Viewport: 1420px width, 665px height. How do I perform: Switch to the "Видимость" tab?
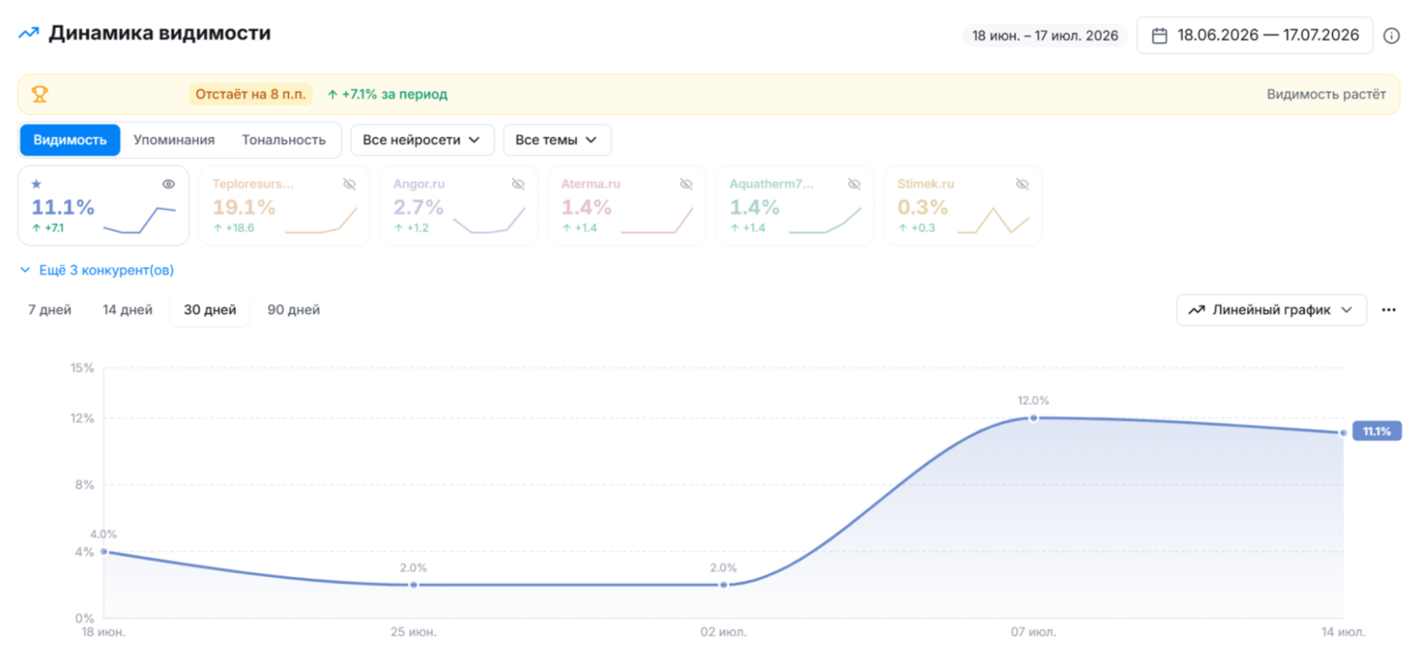[70, 140]
